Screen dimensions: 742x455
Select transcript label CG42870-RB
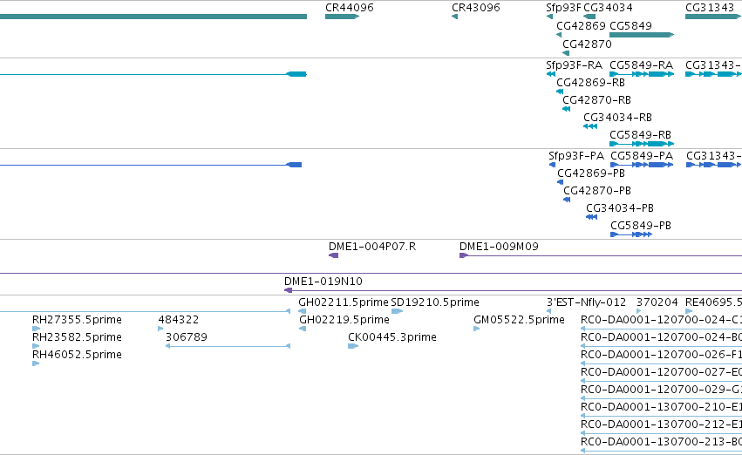point(596,99)
